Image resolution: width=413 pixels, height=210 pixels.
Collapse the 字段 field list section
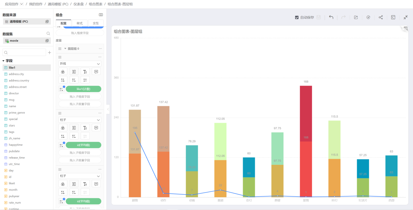click(x=3, y=61)
